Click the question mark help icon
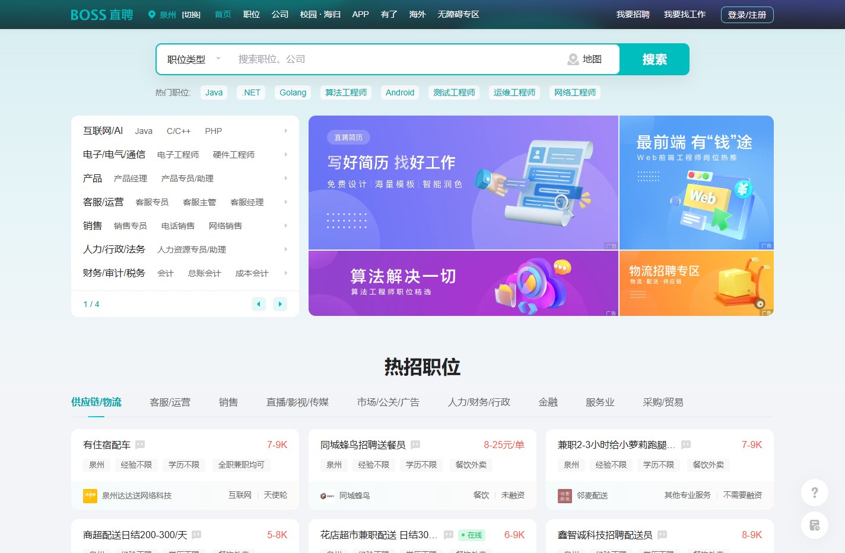This screenshot has height=553, width=845. pos(815,492)
